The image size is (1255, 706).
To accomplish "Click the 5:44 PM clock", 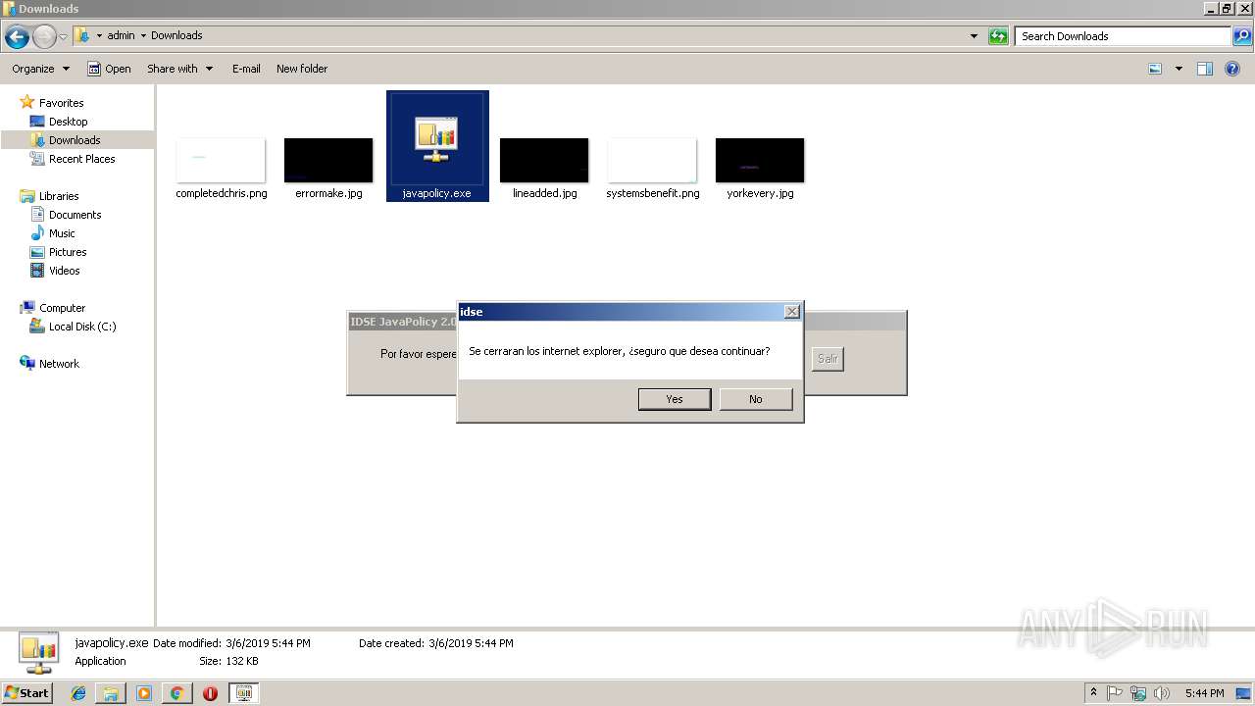I will pyautogui.click(x=1204, y=693).
